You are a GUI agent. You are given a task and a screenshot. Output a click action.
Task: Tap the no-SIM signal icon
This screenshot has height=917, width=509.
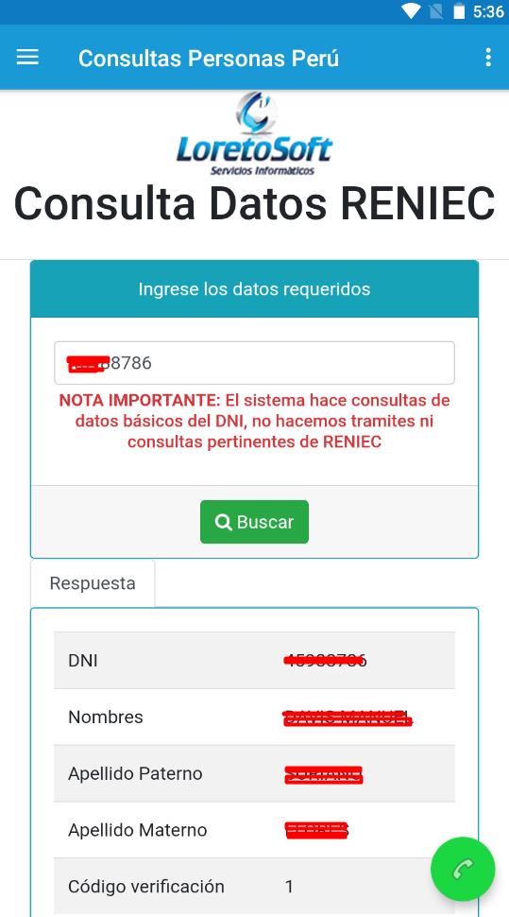(436, 11)
